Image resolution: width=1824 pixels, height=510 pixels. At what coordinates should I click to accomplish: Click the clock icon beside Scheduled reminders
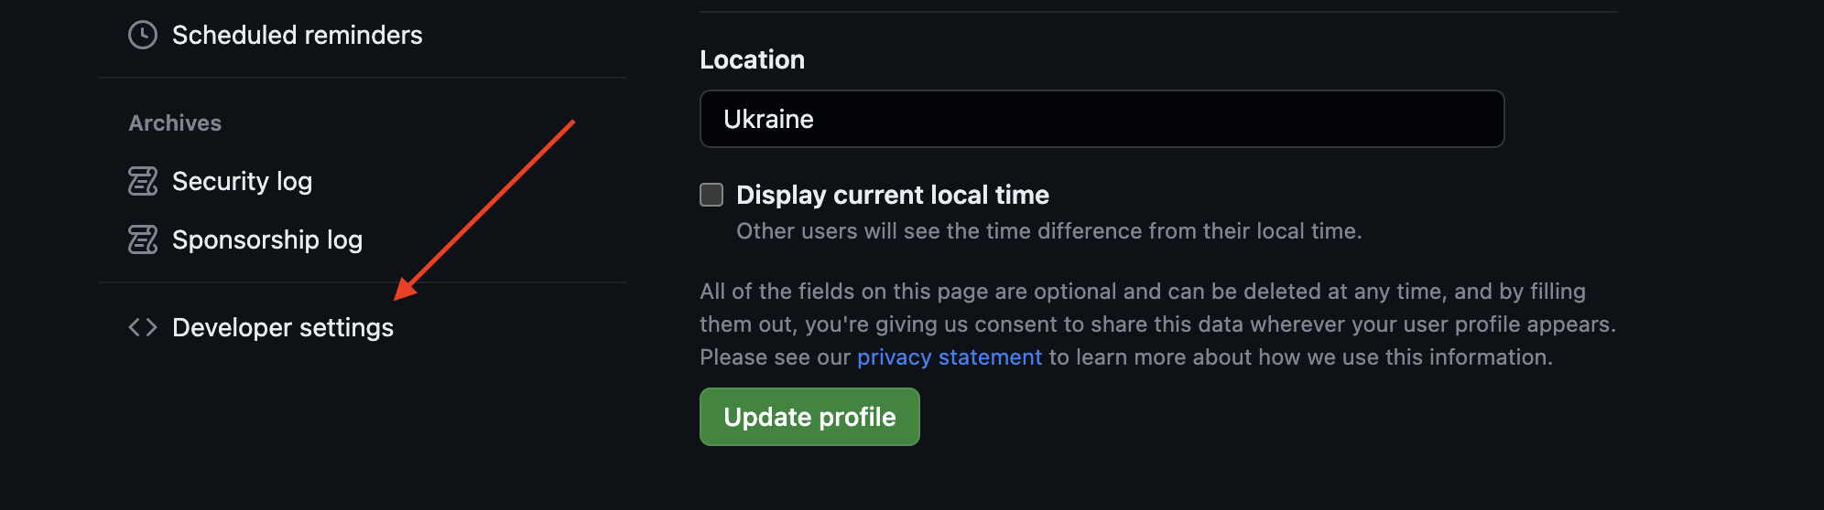[x=143, y=35]
